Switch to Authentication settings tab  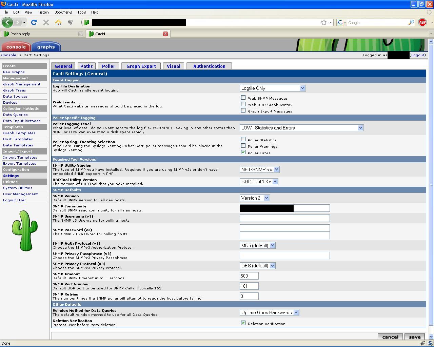pyautogui.click(x=209, y=66)
